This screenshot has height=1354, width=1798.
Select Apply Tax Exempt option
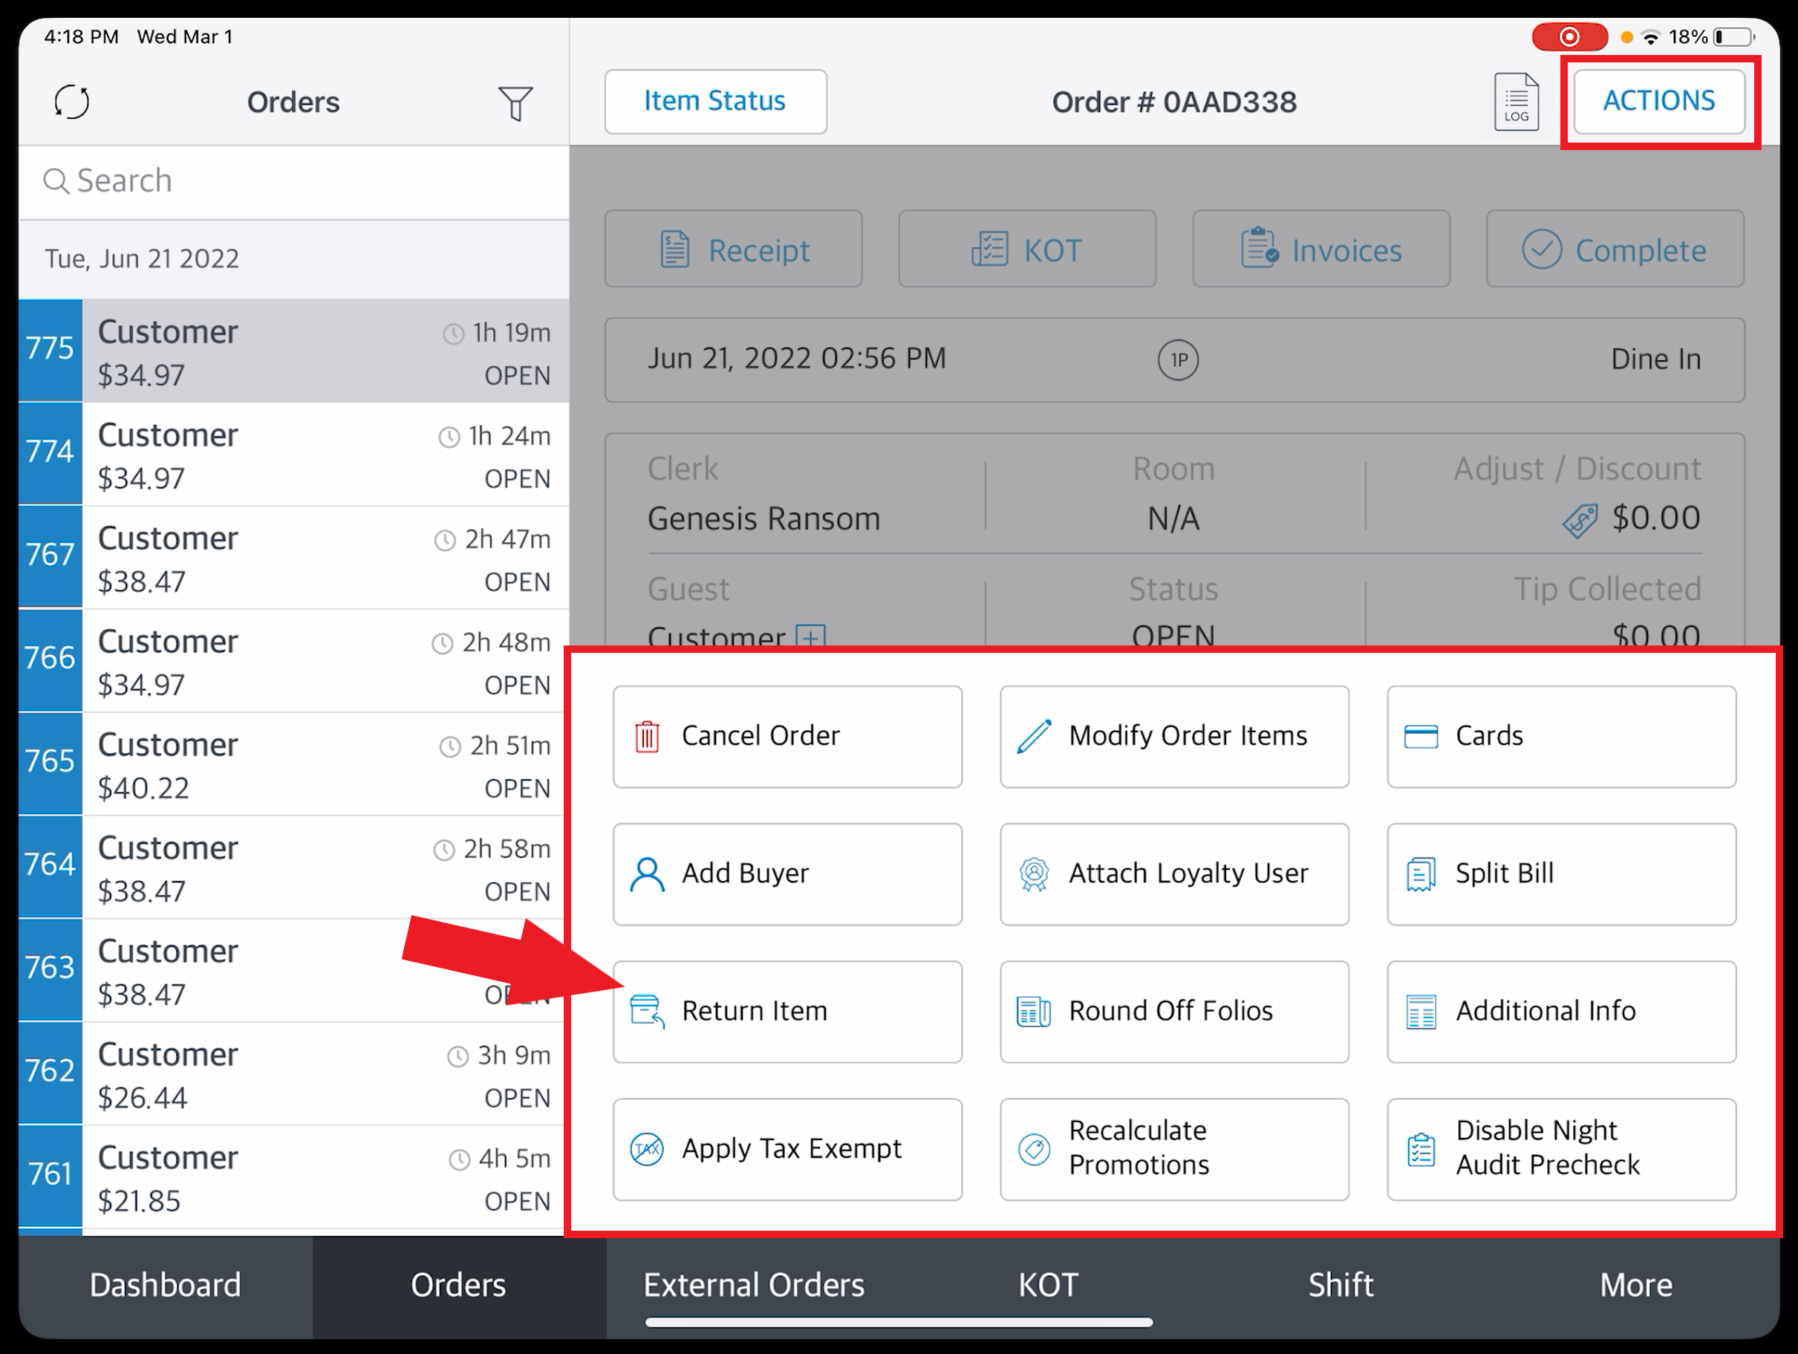click(786, 1149)
